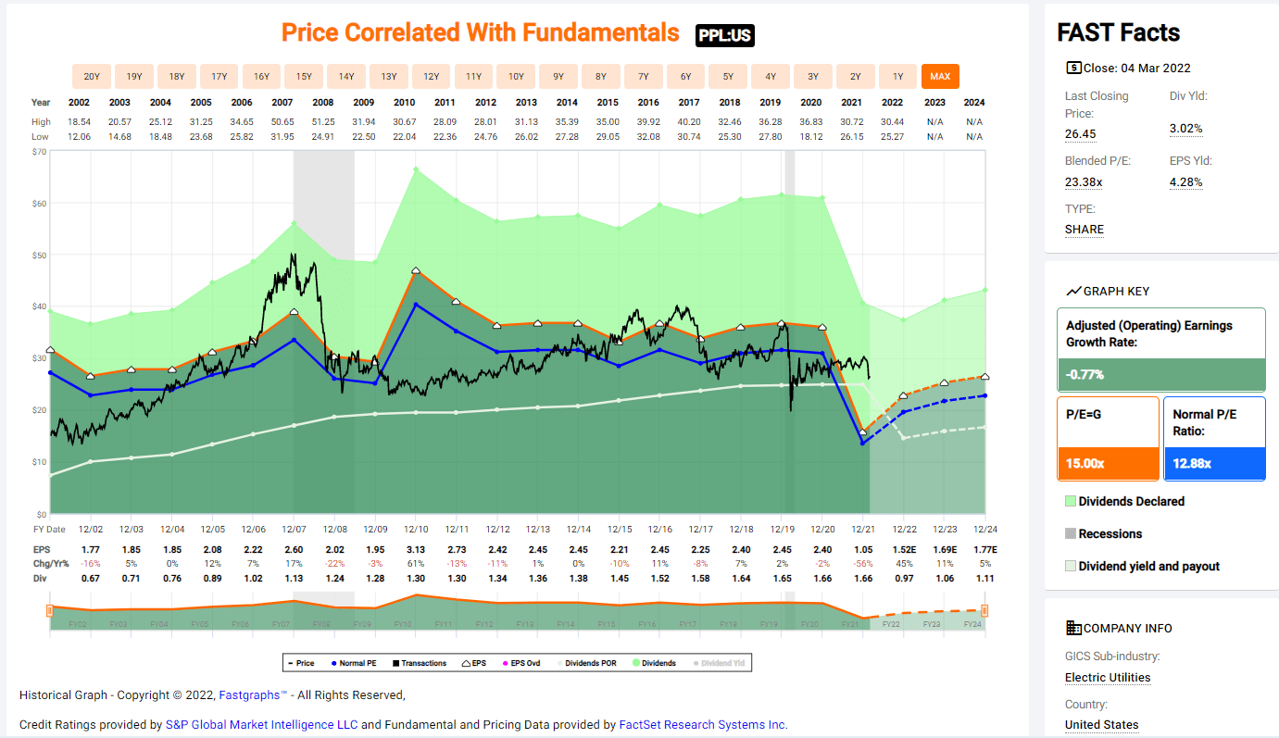
Task: Click the 2007 high value 50.65
Action: [x=282, y=122]
